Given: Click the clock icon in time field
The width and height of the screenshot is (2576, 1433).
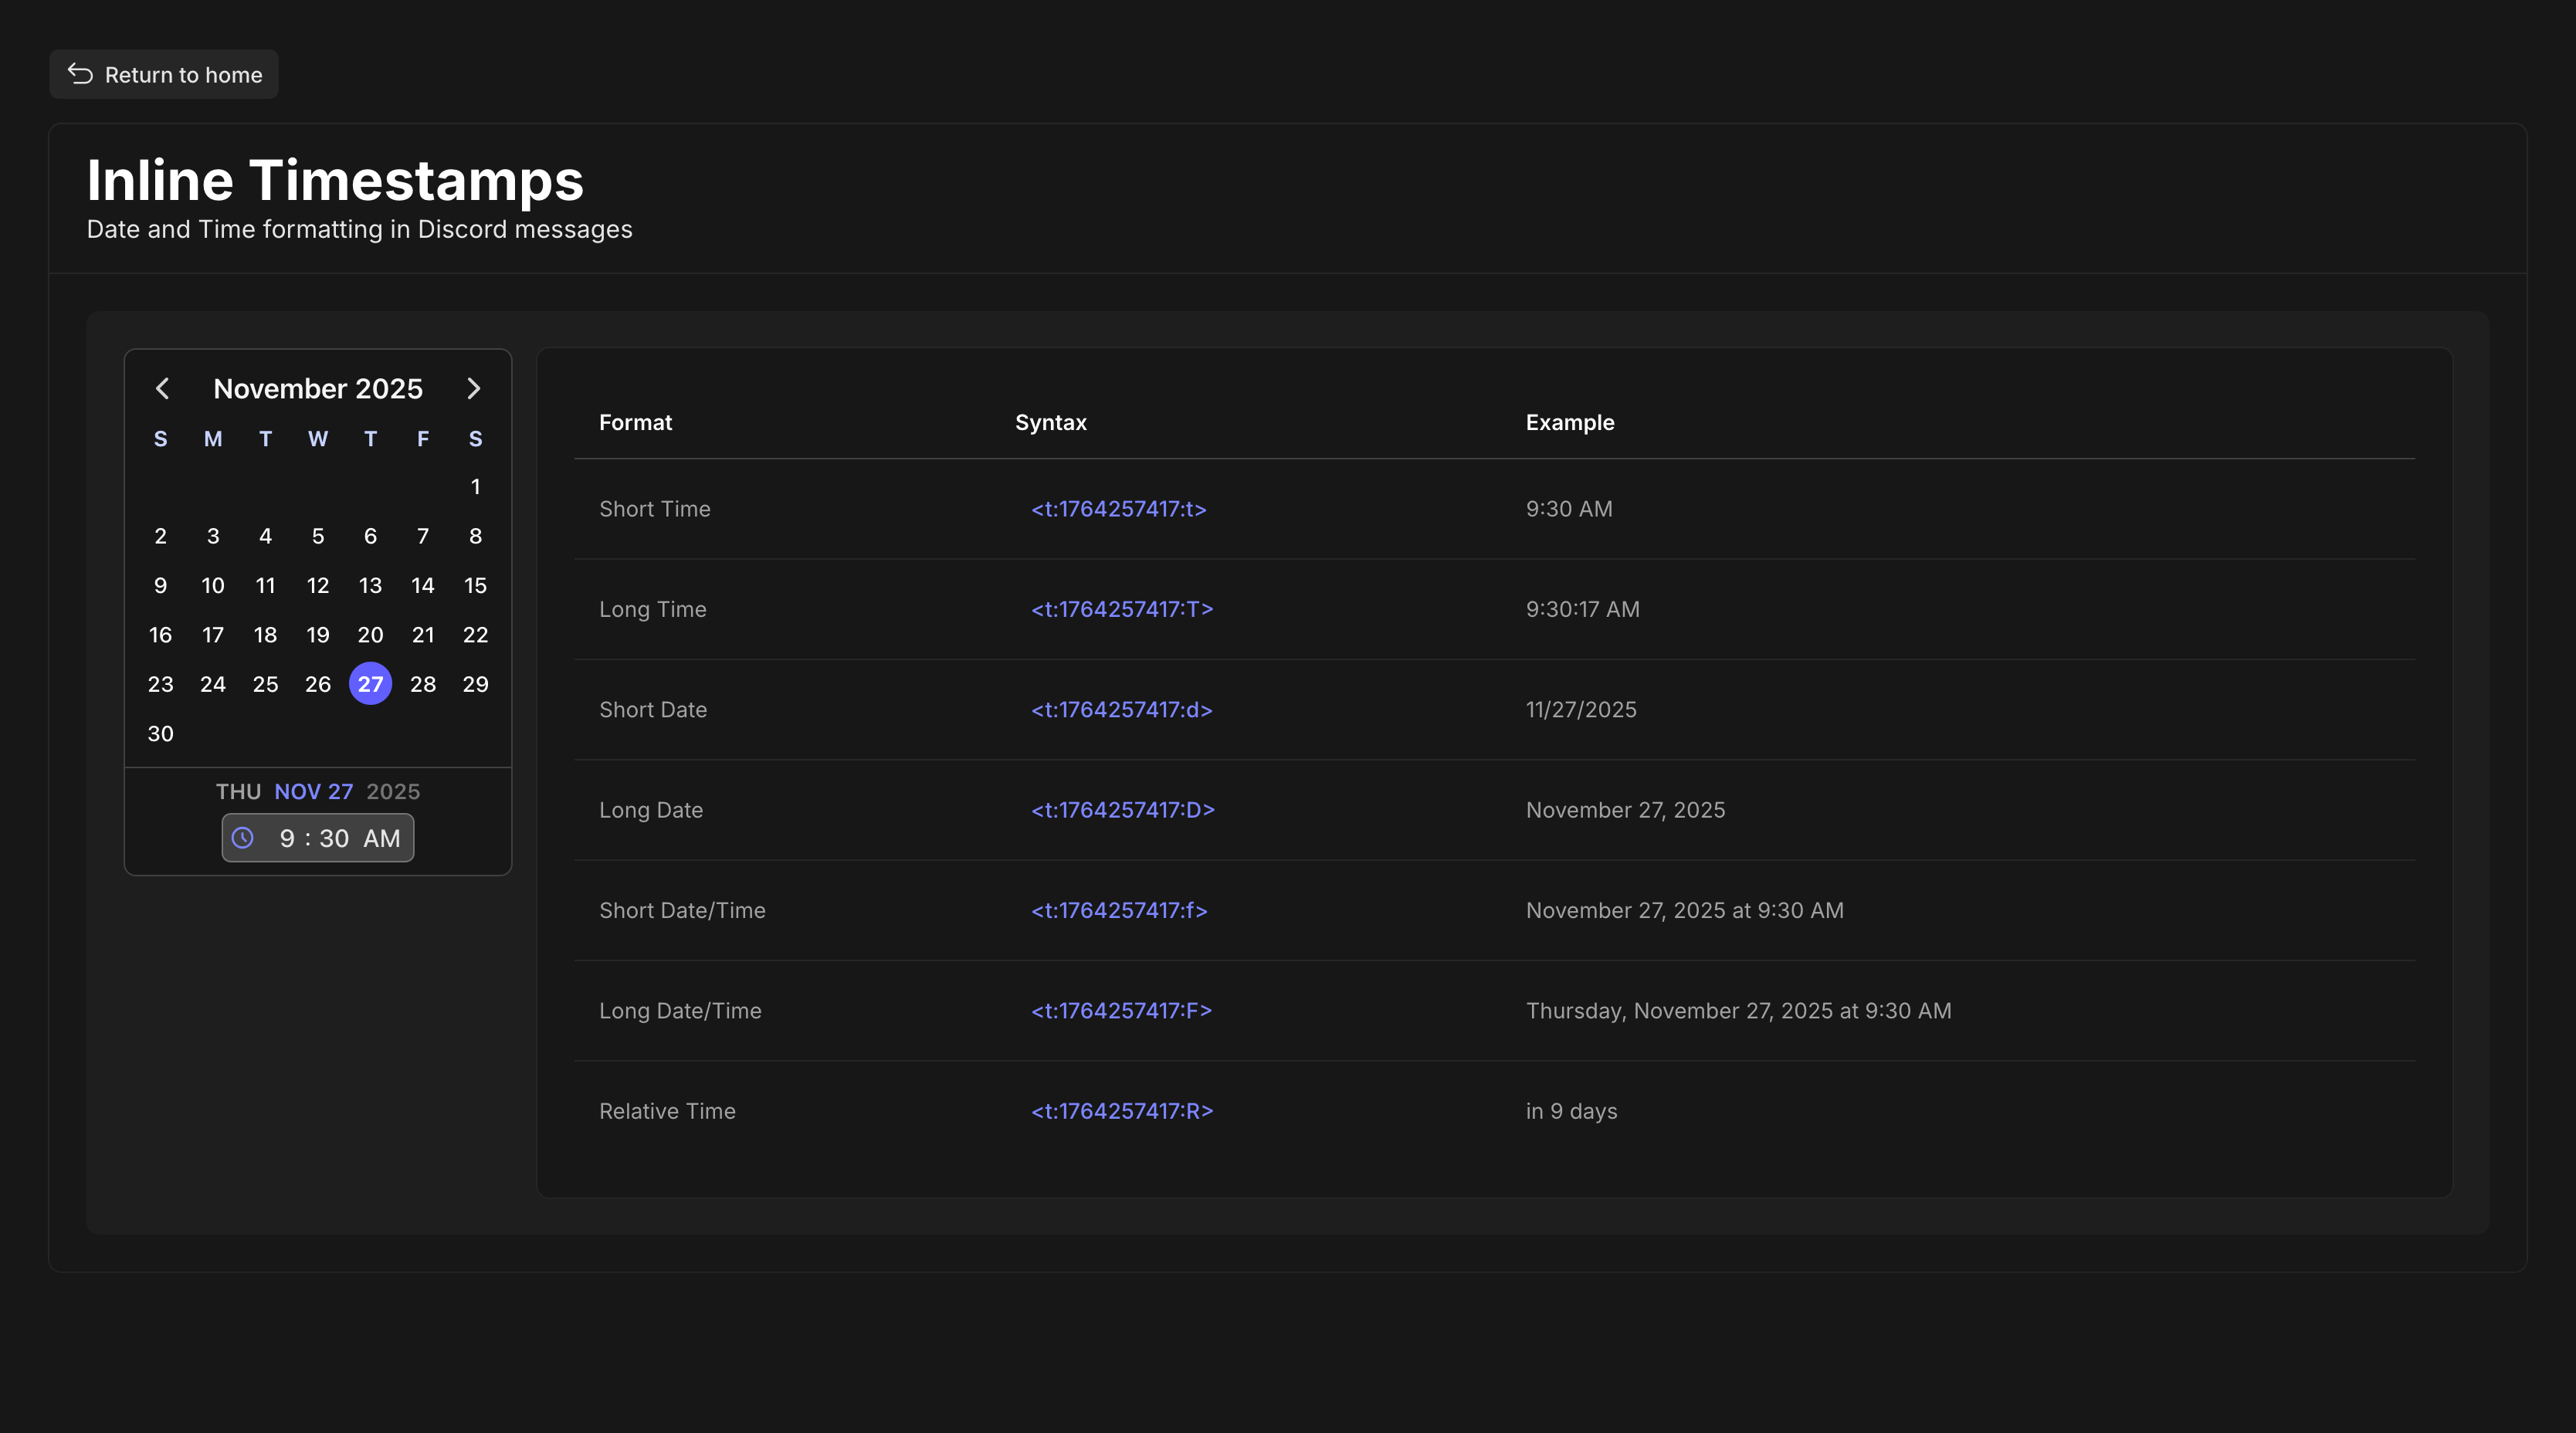Looking at the screenshot, I should (243, 838).
